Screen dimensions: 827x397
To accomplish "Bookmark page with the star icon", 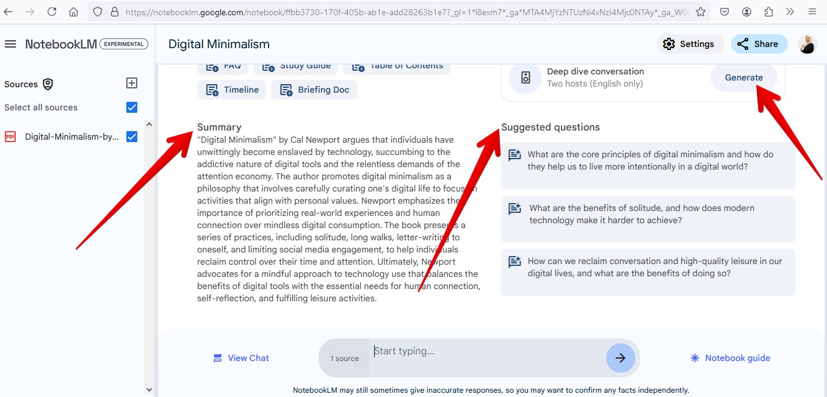I will pos(701,12).
